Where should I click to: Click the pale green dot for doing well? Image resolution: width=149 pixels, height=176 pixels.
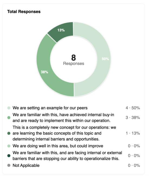coord(9,146)
